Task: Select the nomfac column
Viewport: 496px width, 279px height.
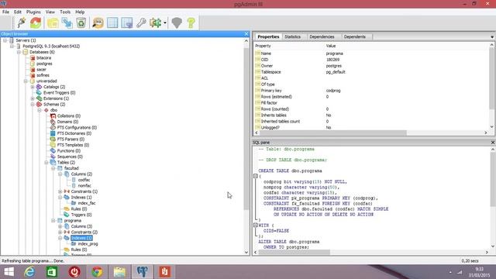Action: pos(84,186)
